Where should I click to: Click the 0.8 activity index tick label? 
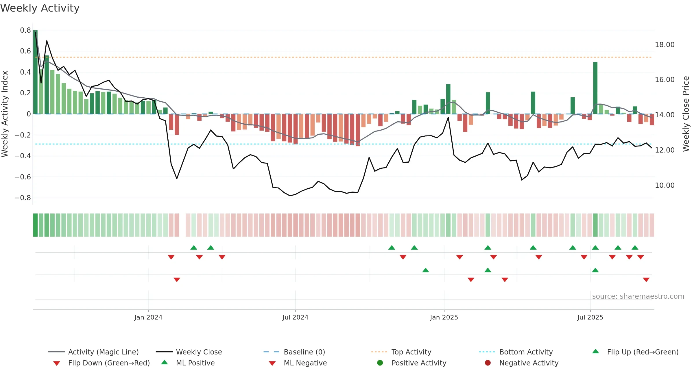pos(25,30)
